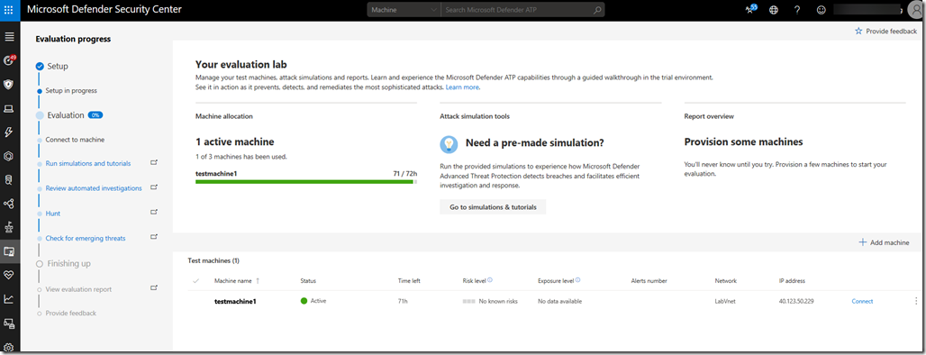Viewport: 926px width, 355px height.
Task: Select the Evaluation stage heading
Action: (x=66, y=115)
